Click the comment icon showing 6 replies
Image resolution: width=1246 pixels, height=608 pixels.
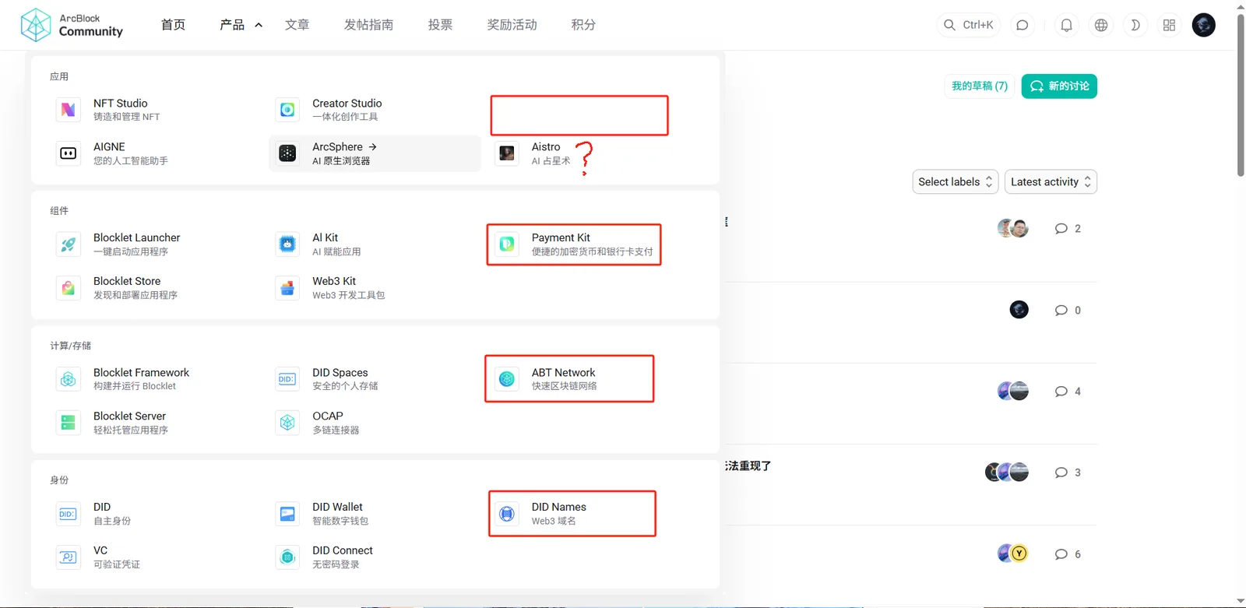coord(1061,554)
